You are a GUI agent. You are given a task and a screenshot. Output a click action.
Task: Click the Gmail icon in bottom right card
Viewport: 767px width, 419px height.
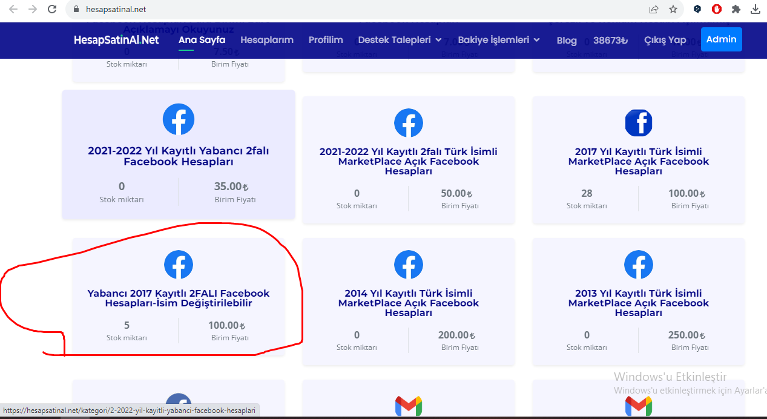point(639,406)
